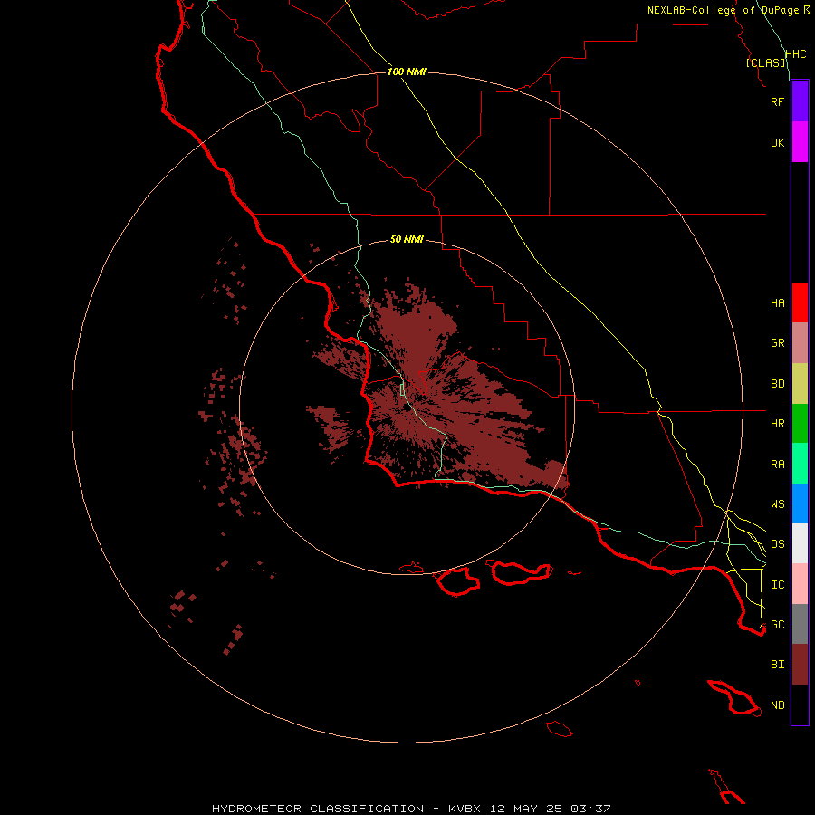Click the RA legend label

[777, 464]
